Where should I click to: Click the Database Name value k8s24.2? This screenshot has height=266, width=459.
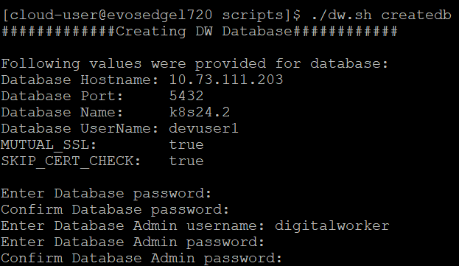click(x=200, y=113)
